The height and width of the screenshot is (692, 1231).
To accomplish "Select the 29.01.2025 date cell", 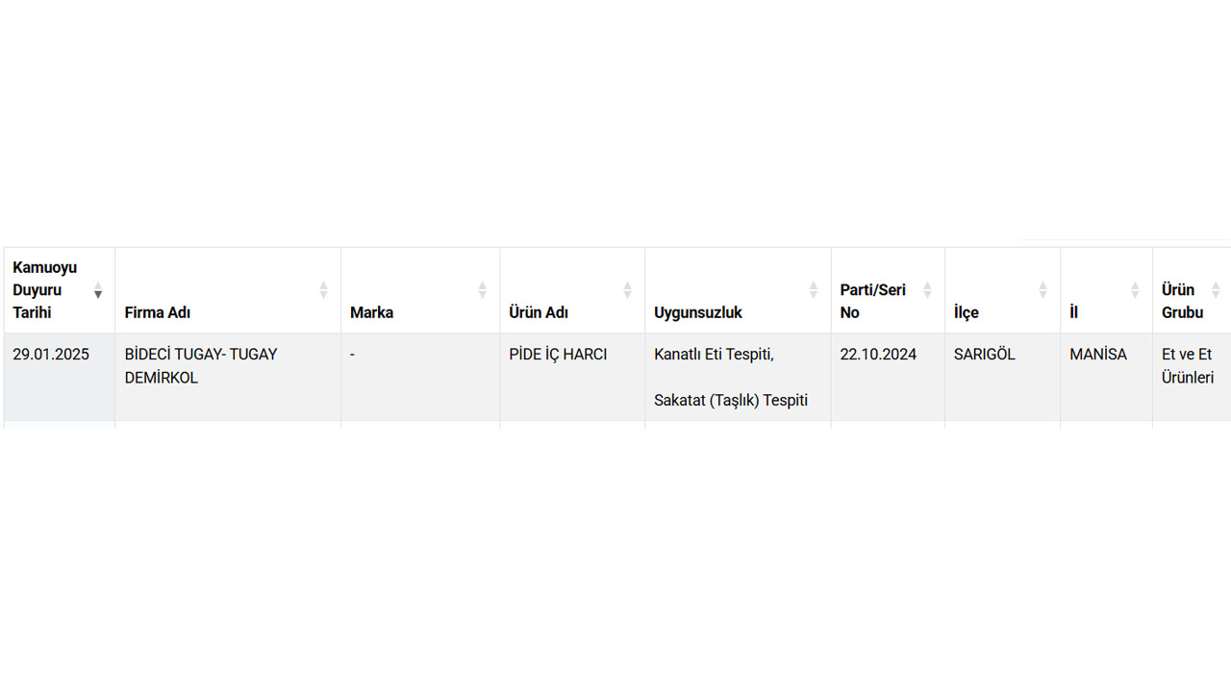I will pos(51,355).
